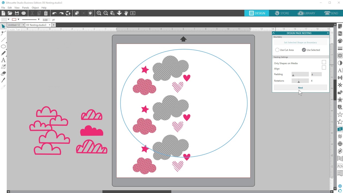
Task: Go to the SEND tab
Action: (x=331, y=13)
